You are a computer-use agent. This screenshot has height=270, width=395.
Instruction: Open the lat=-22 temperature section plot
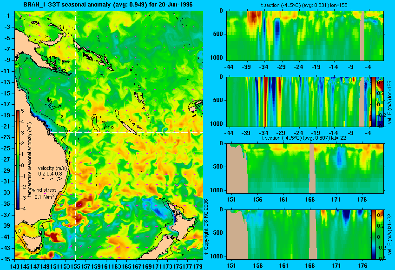pos(305,169)
